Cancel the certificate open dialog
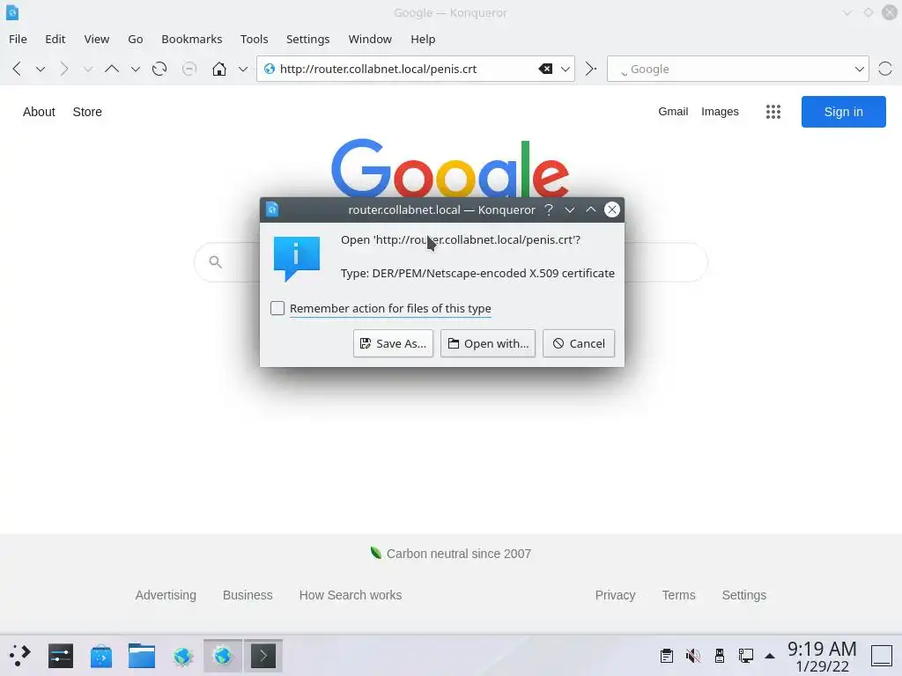The height and width of the screenshot is (676, 902). coord(579,343)
